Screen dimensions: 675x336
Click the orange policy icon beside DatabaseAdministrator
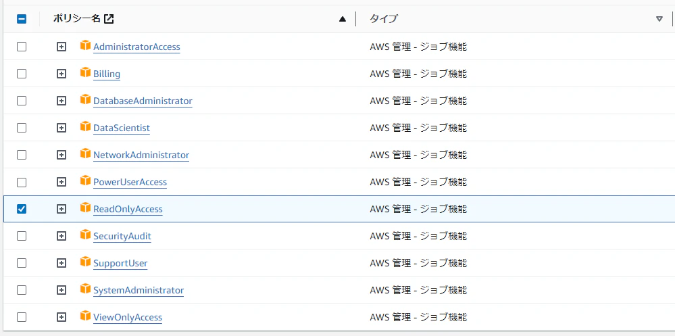(x=85, y=99)
